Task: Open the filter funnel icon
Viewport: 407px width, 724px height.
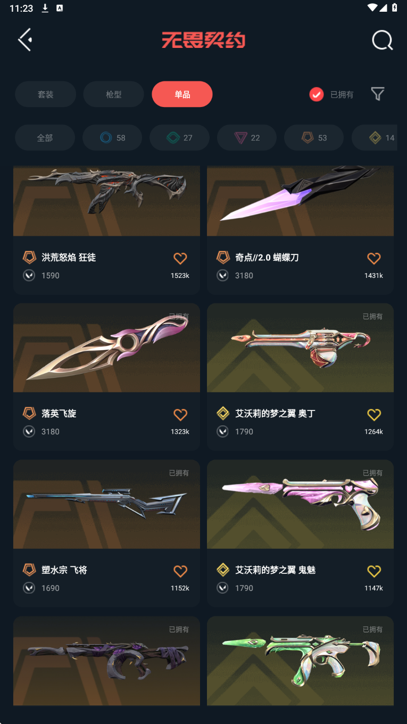Action: (378, 94)
